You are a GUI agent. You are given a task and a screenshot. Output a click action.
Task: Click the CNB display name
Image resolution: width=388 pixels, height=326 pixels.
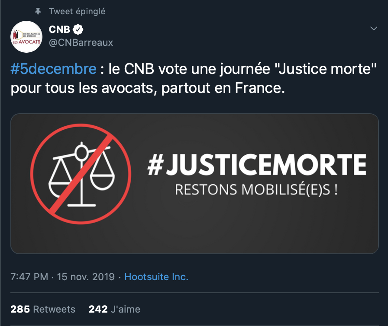click(x=59, y=30)
